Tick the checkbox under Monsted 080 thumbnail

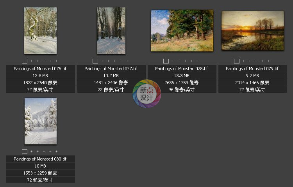[25, 152]
